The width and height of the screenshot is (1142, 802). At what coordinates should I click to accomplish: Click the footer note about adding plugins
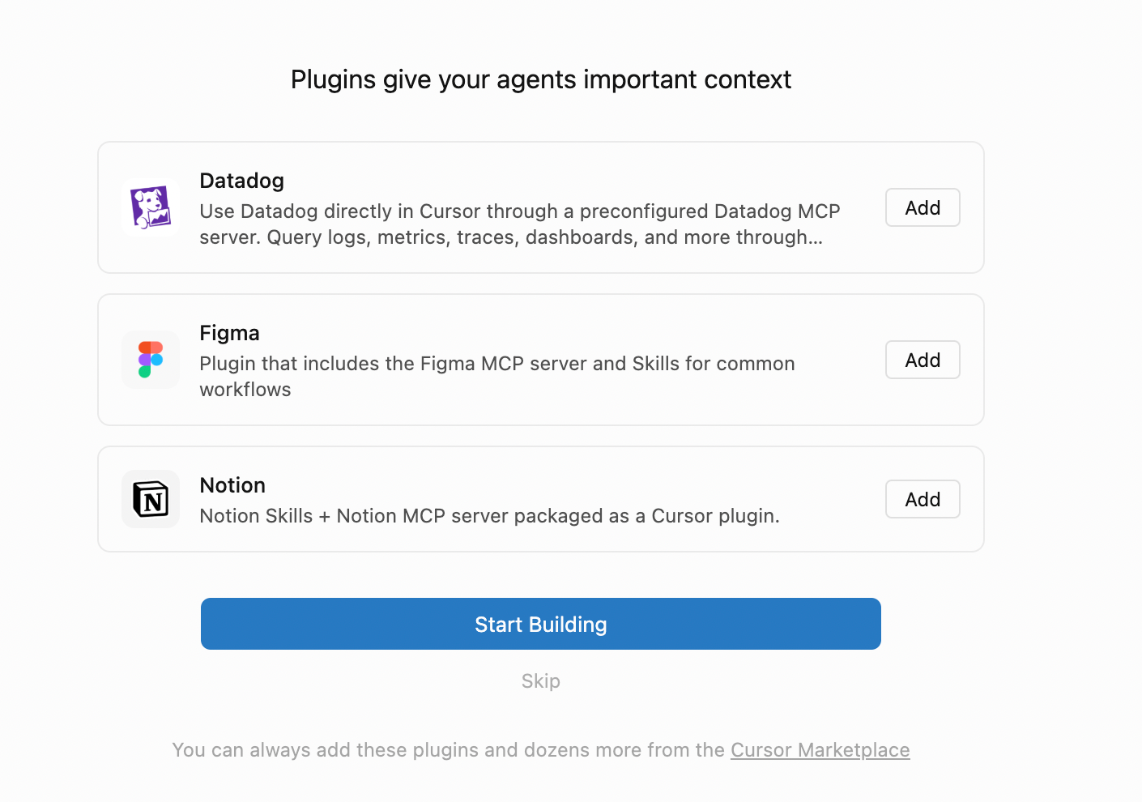click(x=541, y=750)
